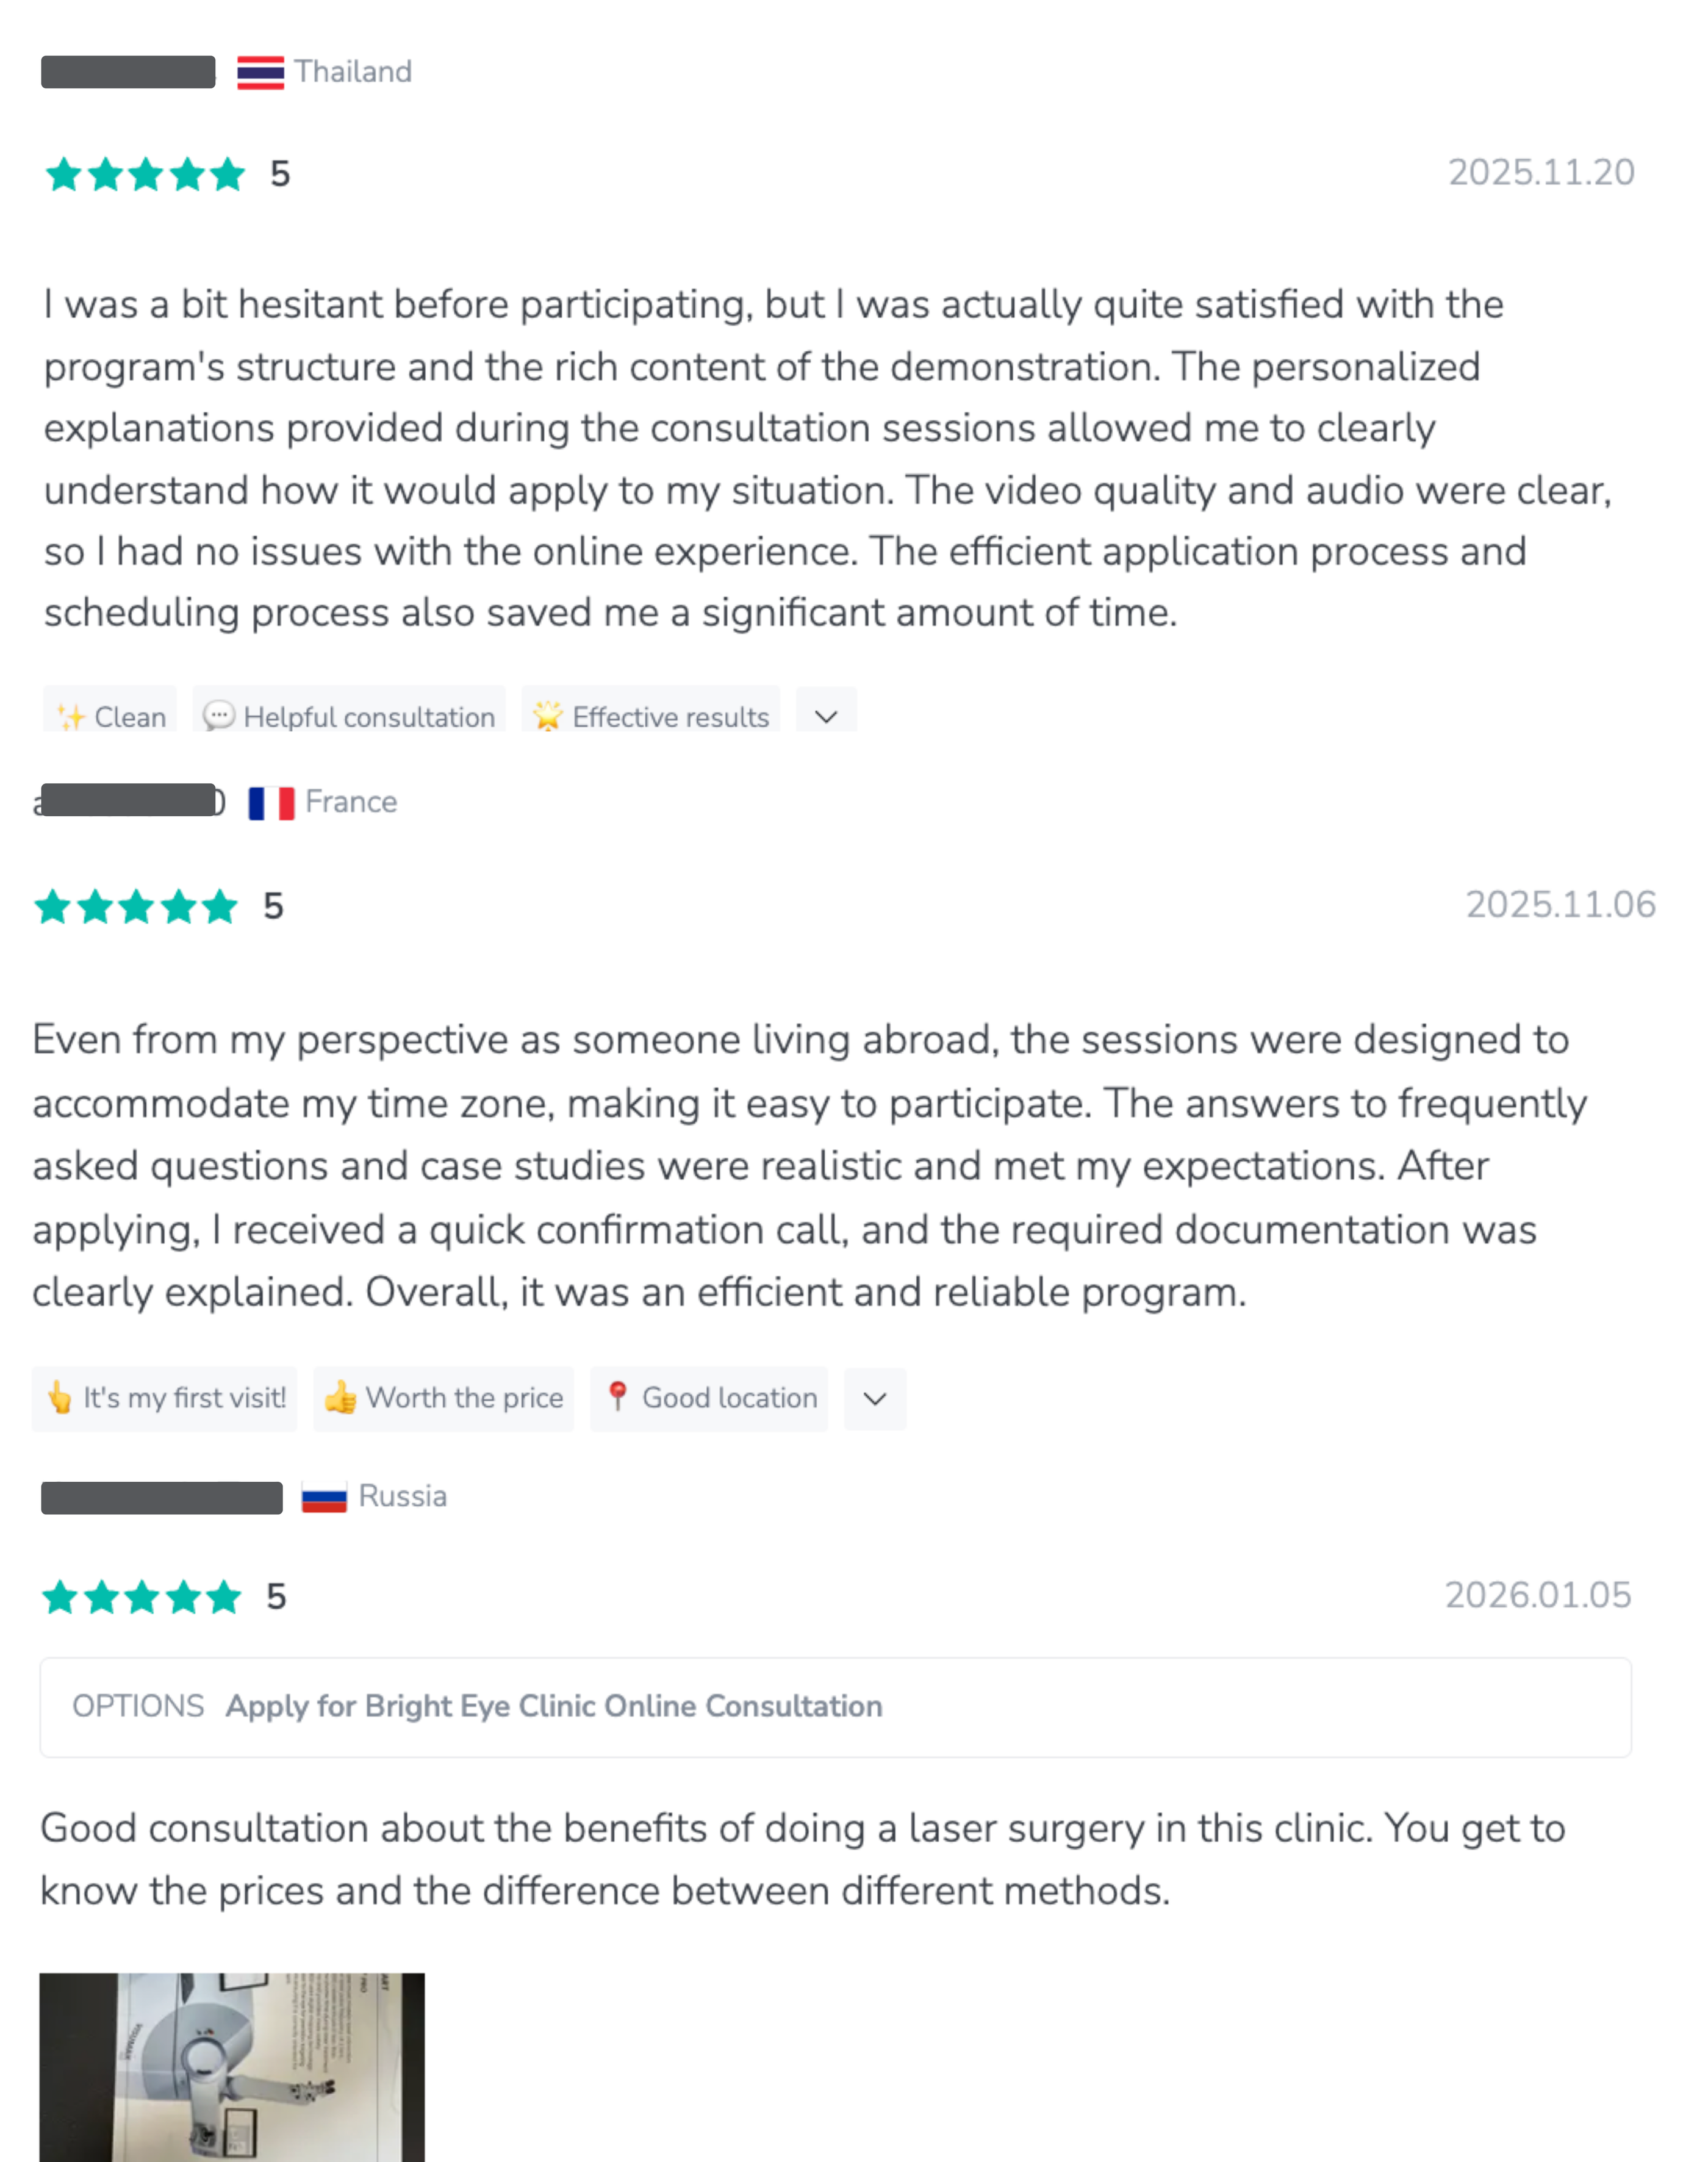
Task: Click the five-star rating on France review
Action: point(136,907)
